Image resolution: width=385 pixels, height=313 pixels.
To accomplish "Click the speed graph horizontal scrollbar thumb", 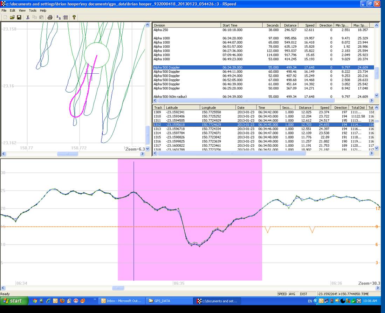I will [118, 288].
